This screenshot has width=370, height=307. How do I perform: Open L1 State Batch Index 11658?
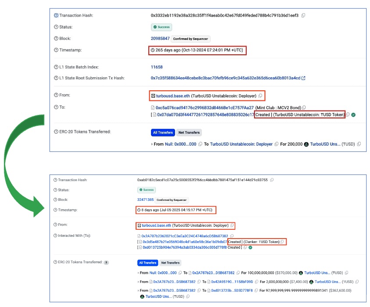click(x=157, y=67)
